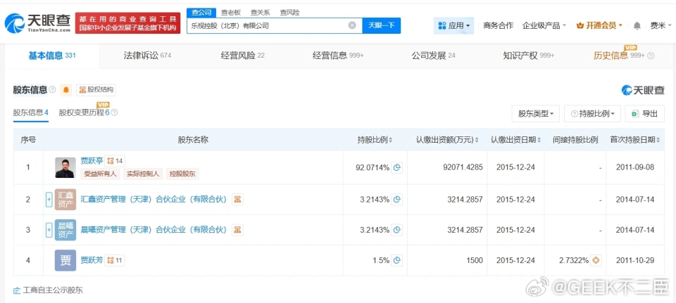Open the 知识产权 999+ tab
The width and height of the screenshot is (676, 303).
[529, 56]
